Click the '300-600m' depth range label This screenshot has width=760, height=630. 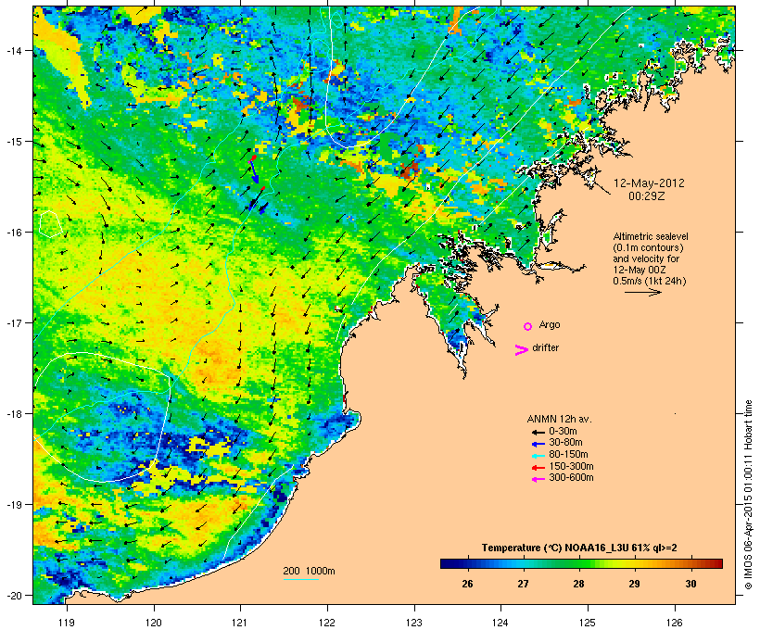pyautogui.click(x=571, y=478)
